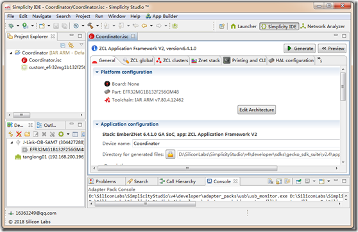The image size is (358, 232).
Task: Open the Network Analyzer perspective
Action: tap(323, 26)
